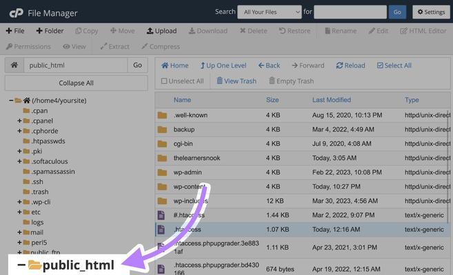Collapse the /home4/yoursite root tree node
The height and width of the screenshot is (275, 453).
(11, 100)
